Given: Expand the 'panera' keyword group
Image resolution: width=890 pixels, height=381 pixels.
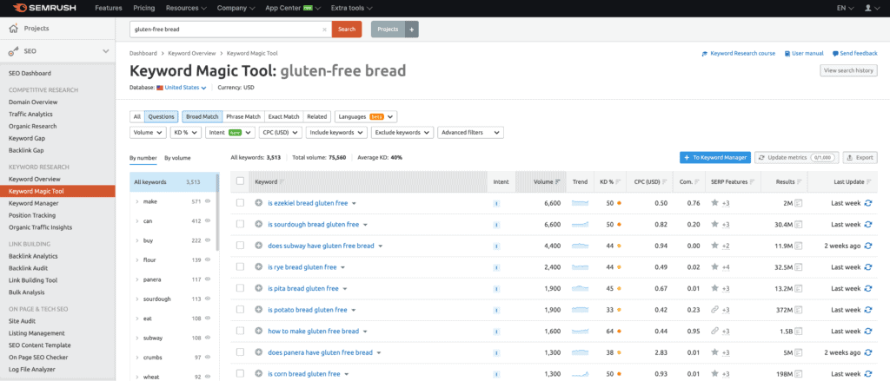Looking at the screenshot, I should [x=136, y=279].
